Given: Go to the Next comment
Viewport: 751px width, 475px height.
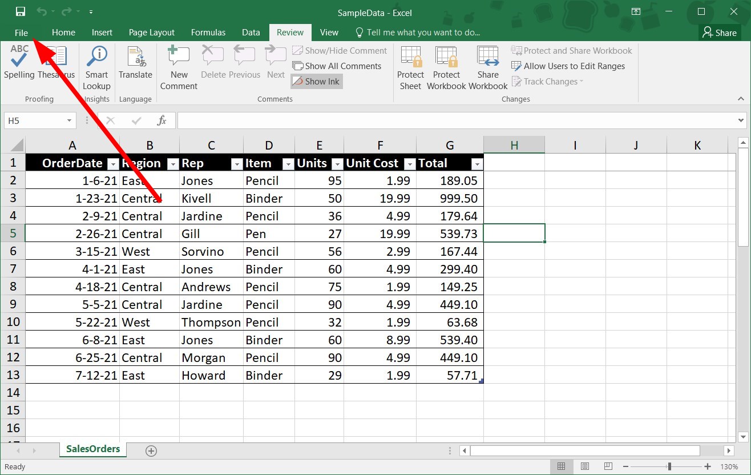Looking at the screenshot, I should (x=276, y=63).
